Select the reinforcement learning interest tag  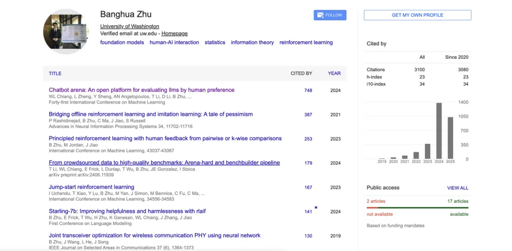pyautogui.click(x=306, y=43)
